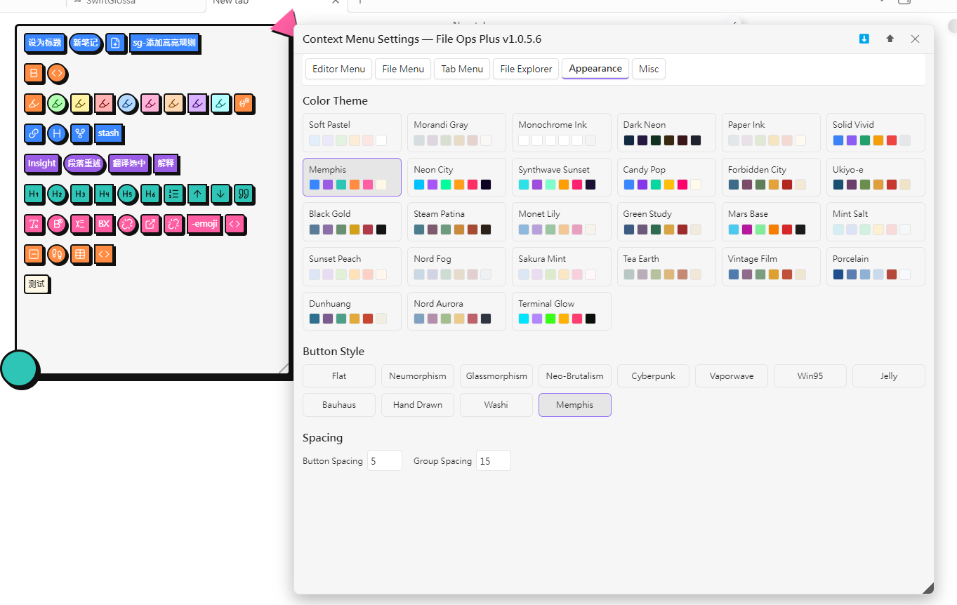The height and width of the screenshot is (605, 957).
Task: Click the teal up arrow icon
Action: 197,193
